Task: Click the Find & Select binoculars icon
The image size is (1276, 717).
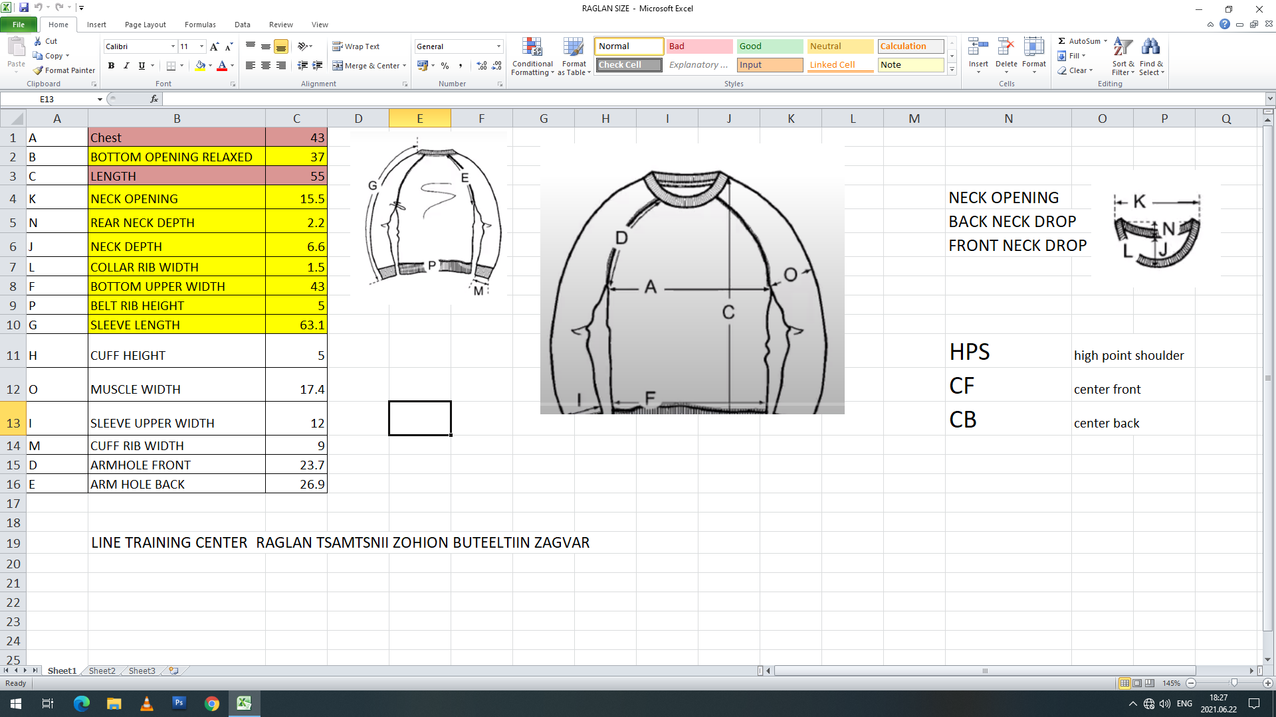Action: point(1150,48)
